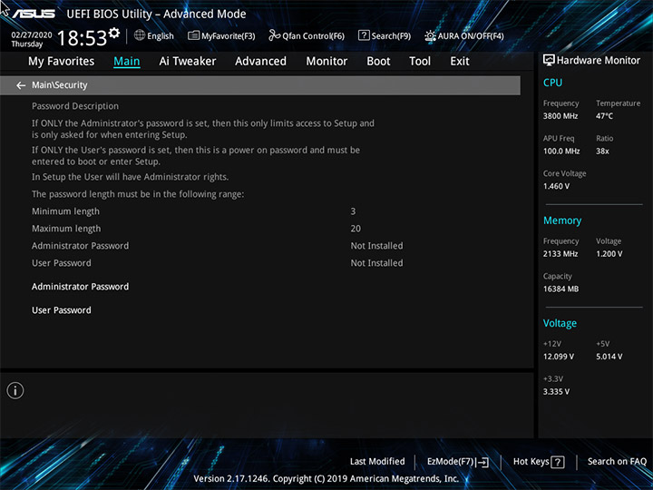Click the ASUS logo

coord(34,14)
